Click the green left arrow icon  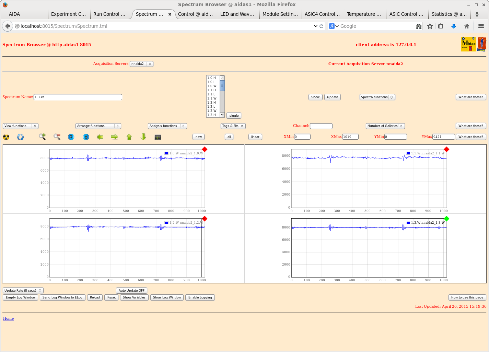tap(100, 137)
